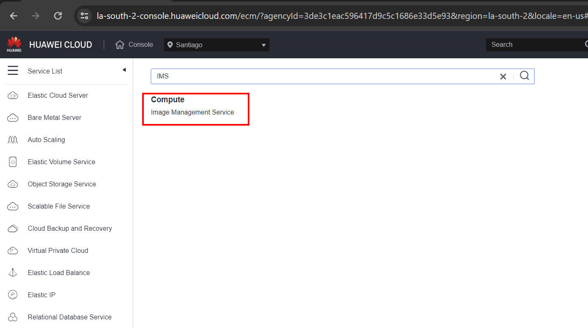Screen dimensions: 588x328
Task: Click the Elastic IP icon
Action: tap(13, 295)
